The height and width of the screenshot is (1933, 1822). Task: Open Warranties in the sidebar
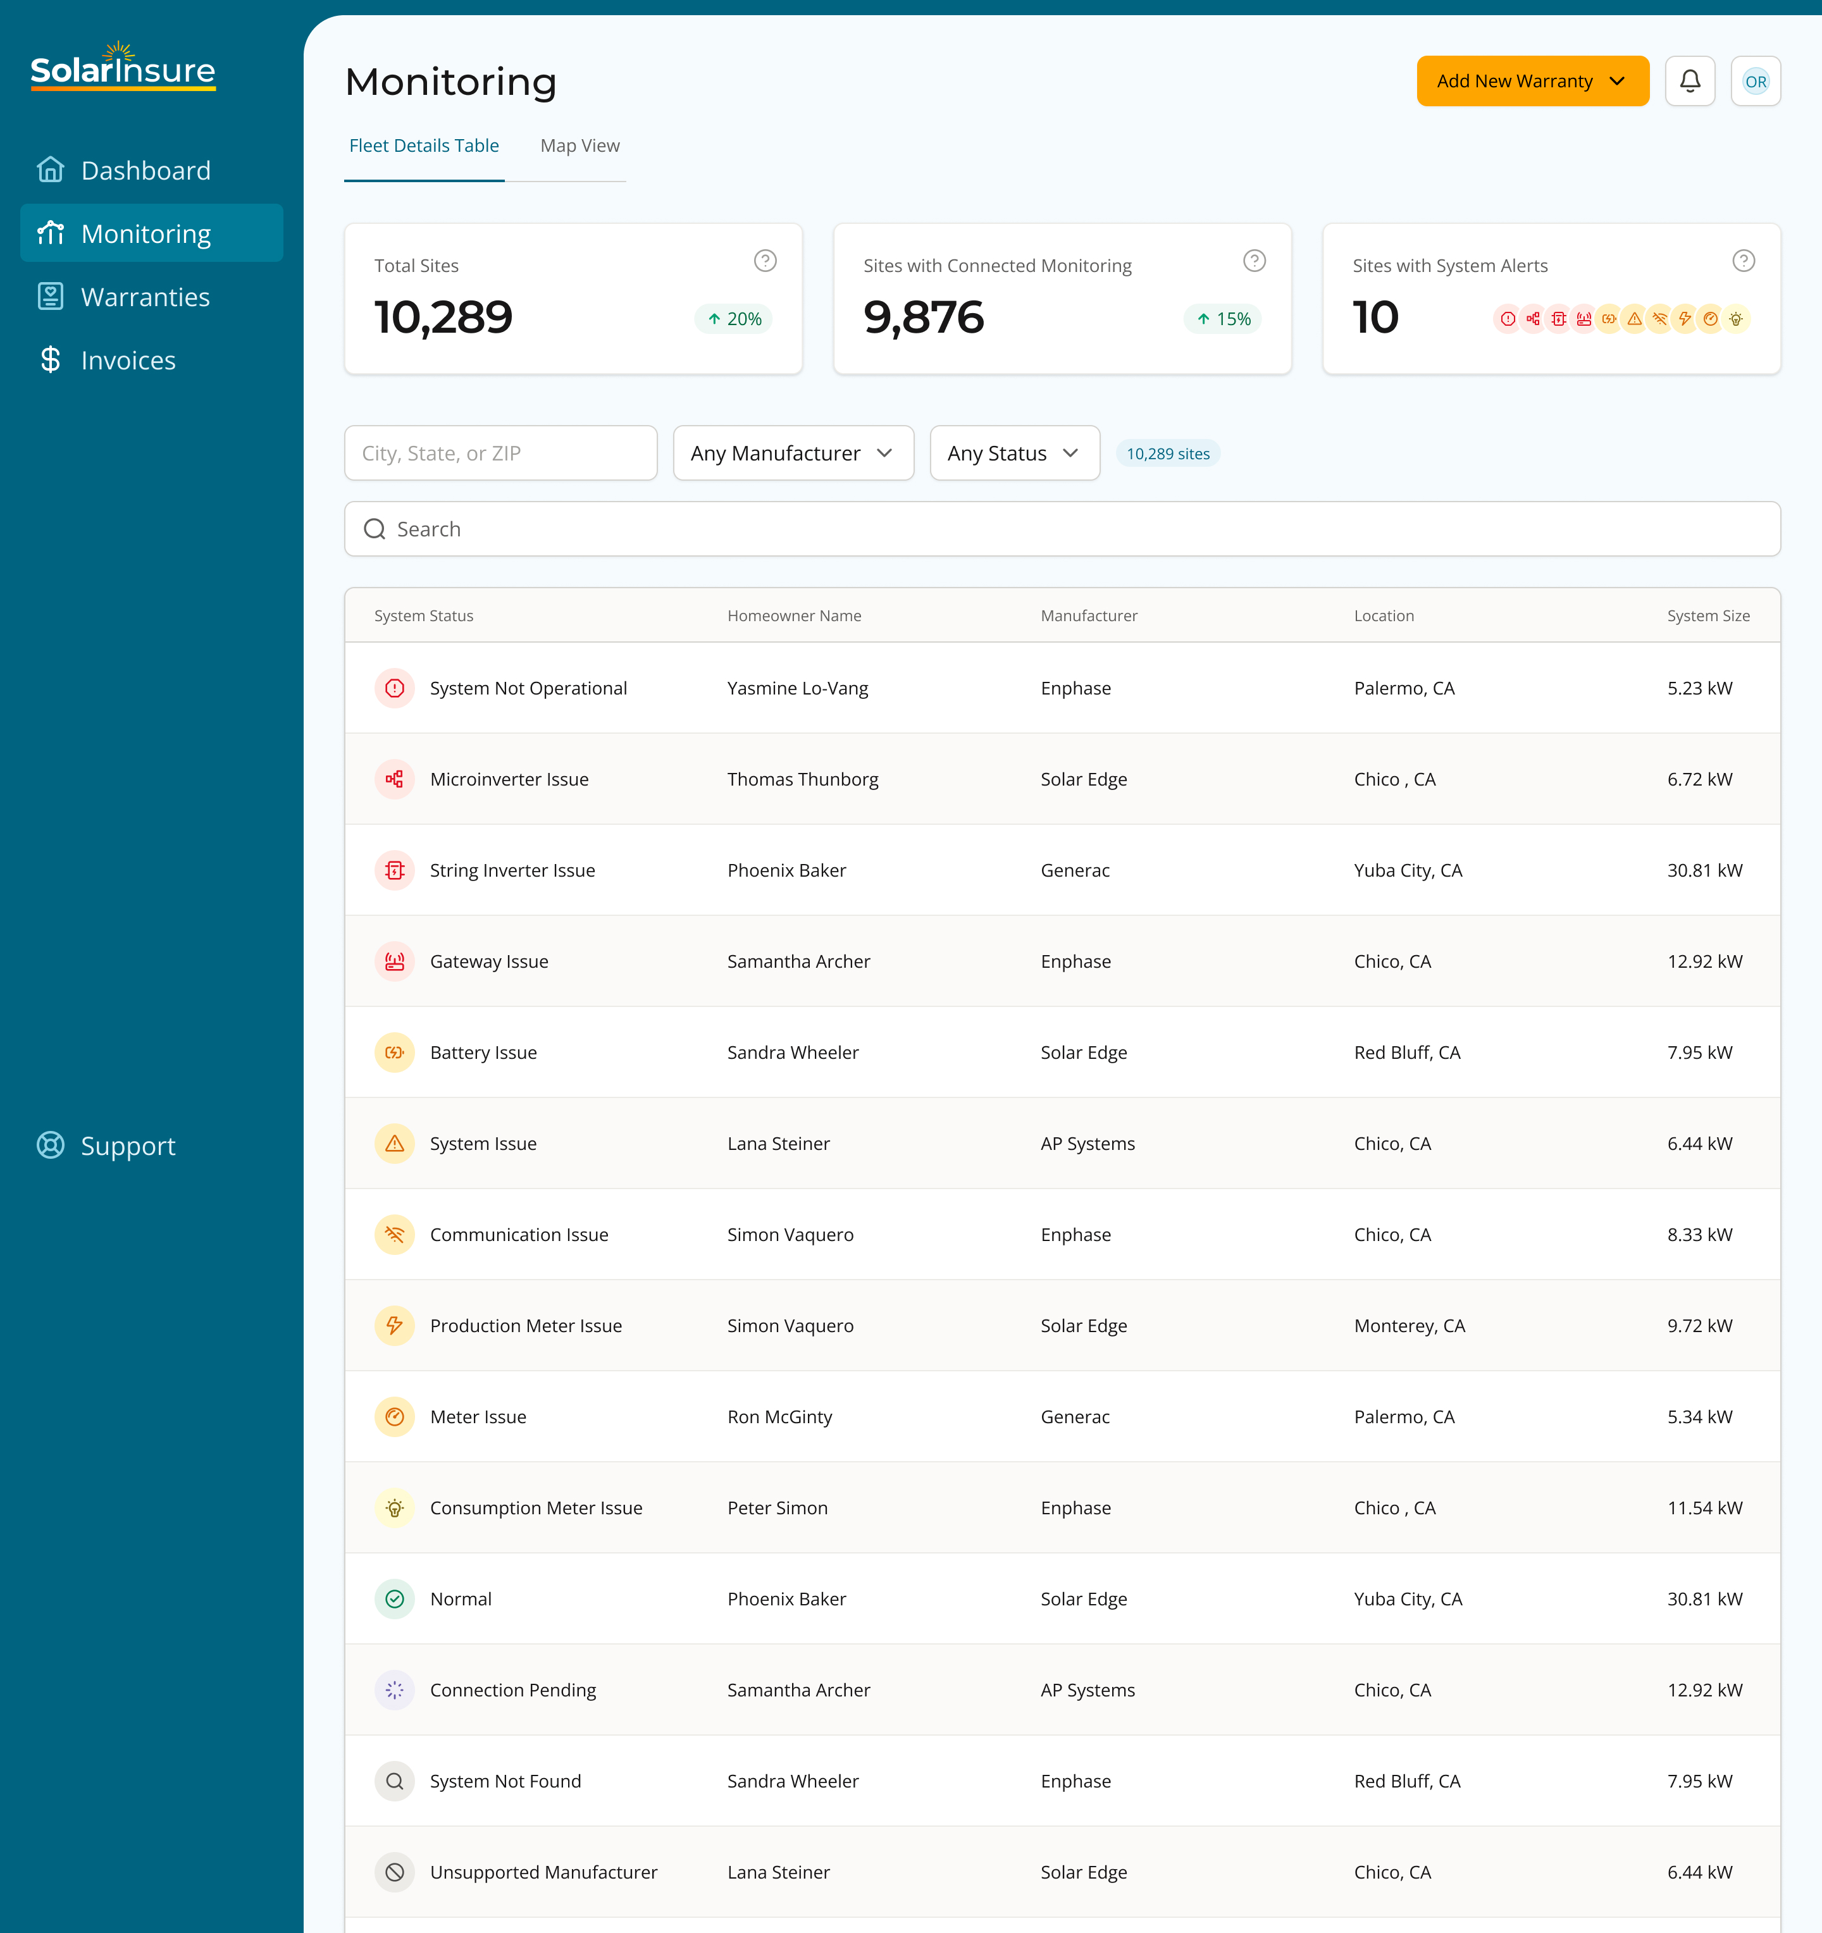146,297
